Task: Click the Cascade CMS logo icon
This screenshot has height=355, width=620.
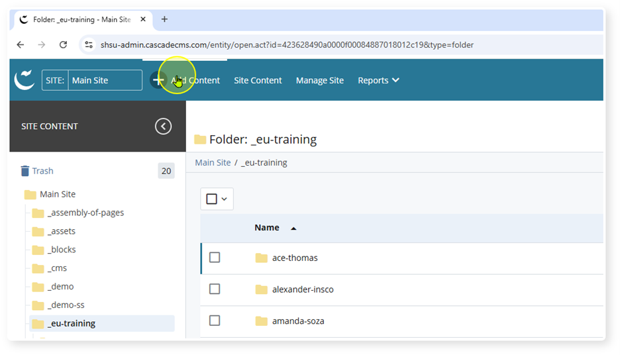Action: pos(25,80)
